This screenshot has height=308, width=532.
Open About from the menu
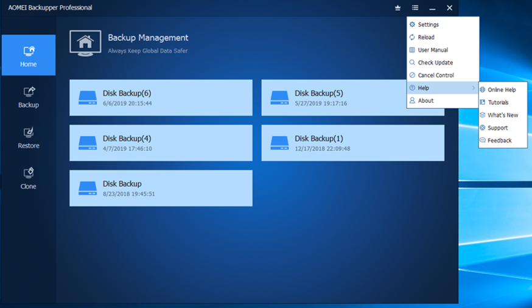click(x=443, y=100)
